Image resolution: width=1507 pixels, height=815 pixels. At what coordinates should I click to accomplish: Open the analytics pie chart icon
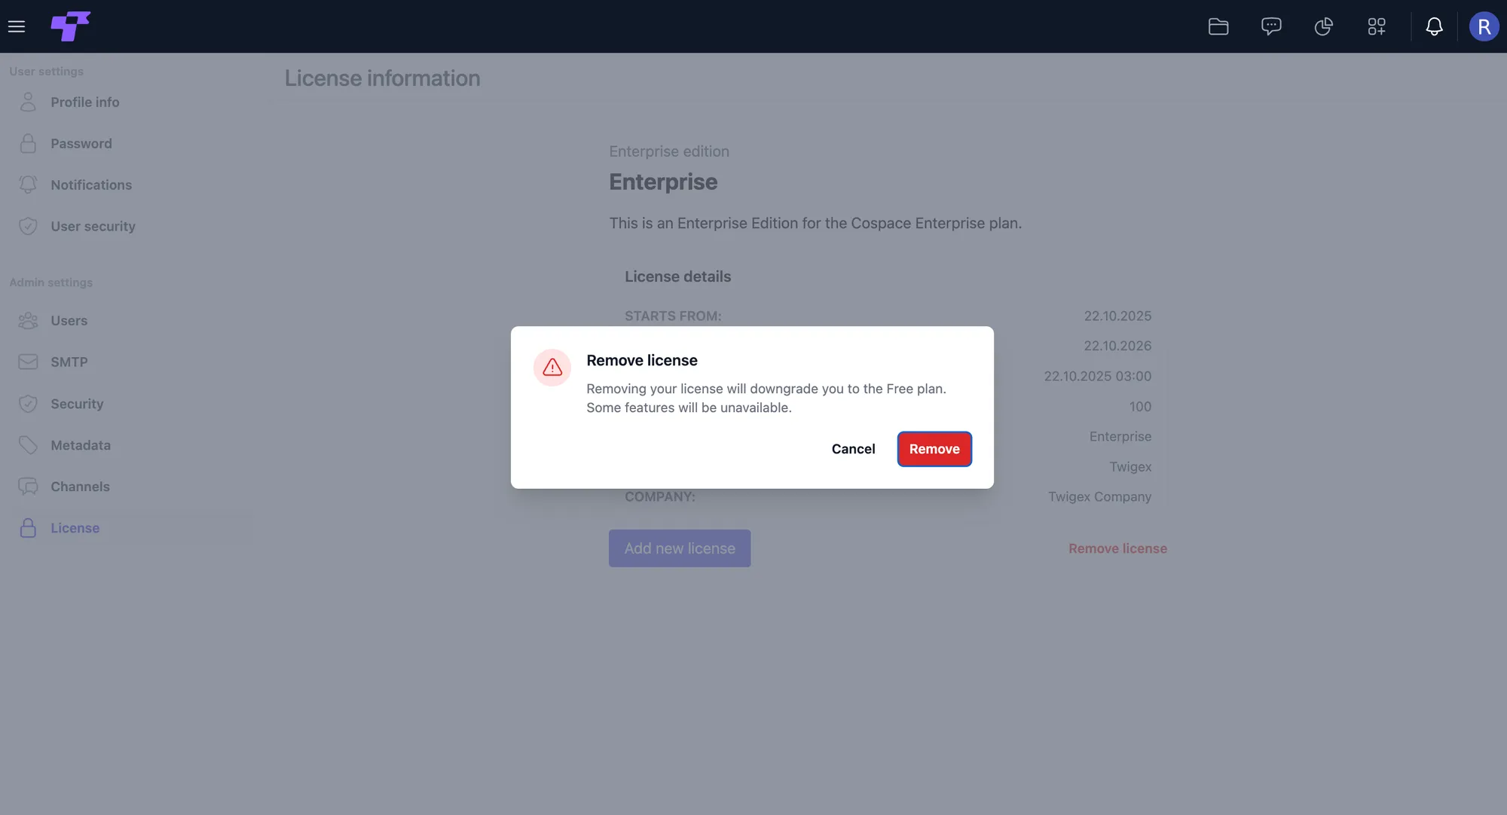(1324, 26)
